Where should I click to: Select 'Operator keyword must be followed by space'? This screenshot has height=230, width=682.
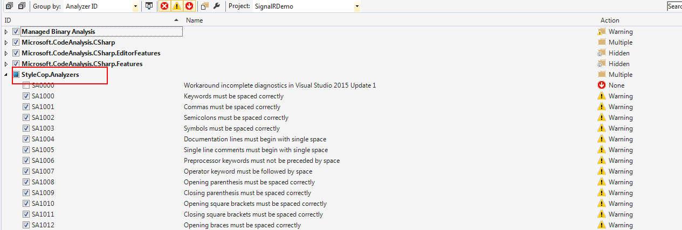click(x=248, y=171)
